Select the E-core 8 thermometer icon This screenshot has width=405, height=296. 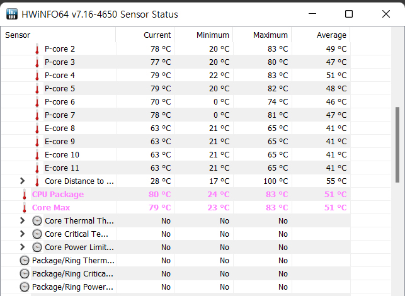coord(37,128)
